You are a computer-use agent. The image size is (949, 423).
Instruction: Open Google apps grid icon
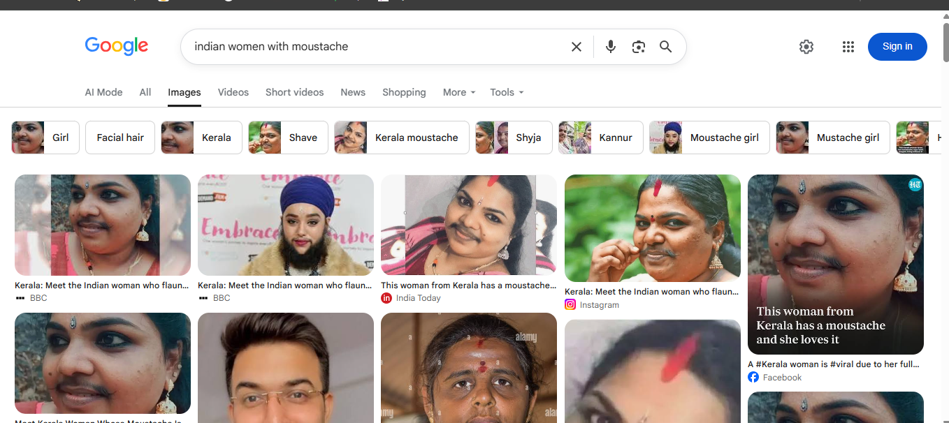click(848, 47)
